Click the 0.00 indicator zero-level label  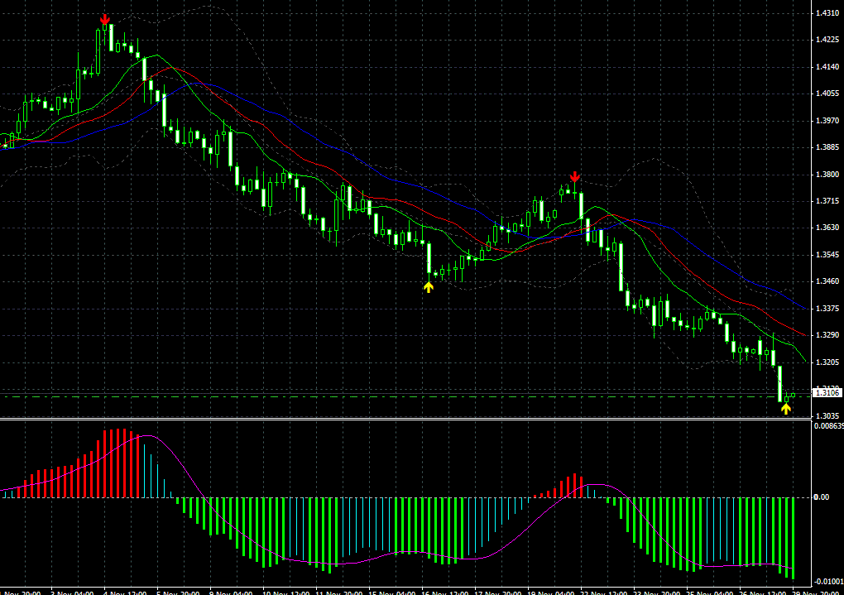tap(822, 497)
